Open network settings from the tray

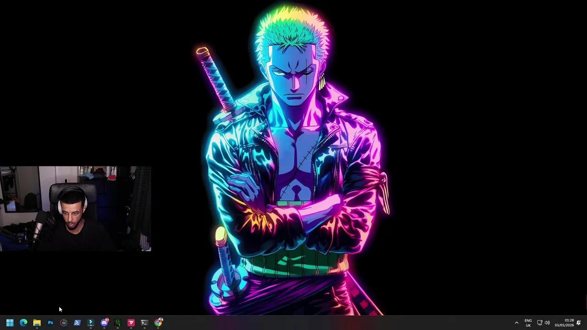(x=540, y=323)
